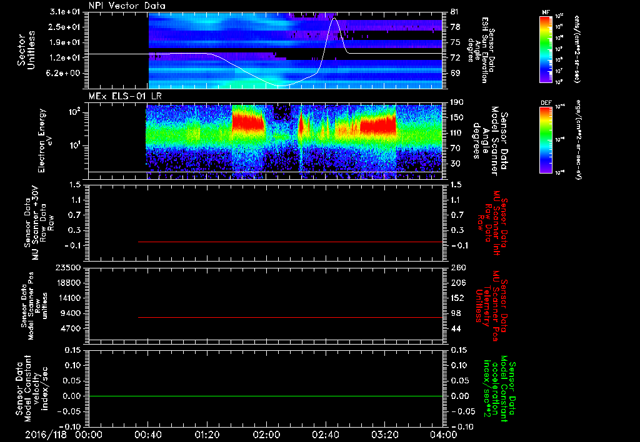Select the "MEx ELS-01 LR" panel title
640x442 pixels.
125,97
